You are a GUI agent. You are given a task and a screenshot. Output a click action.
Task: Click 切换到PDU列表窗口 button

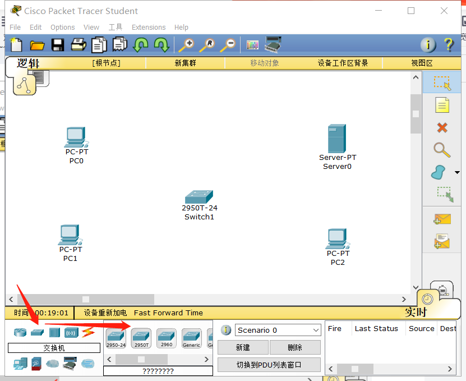pos(269,365)
